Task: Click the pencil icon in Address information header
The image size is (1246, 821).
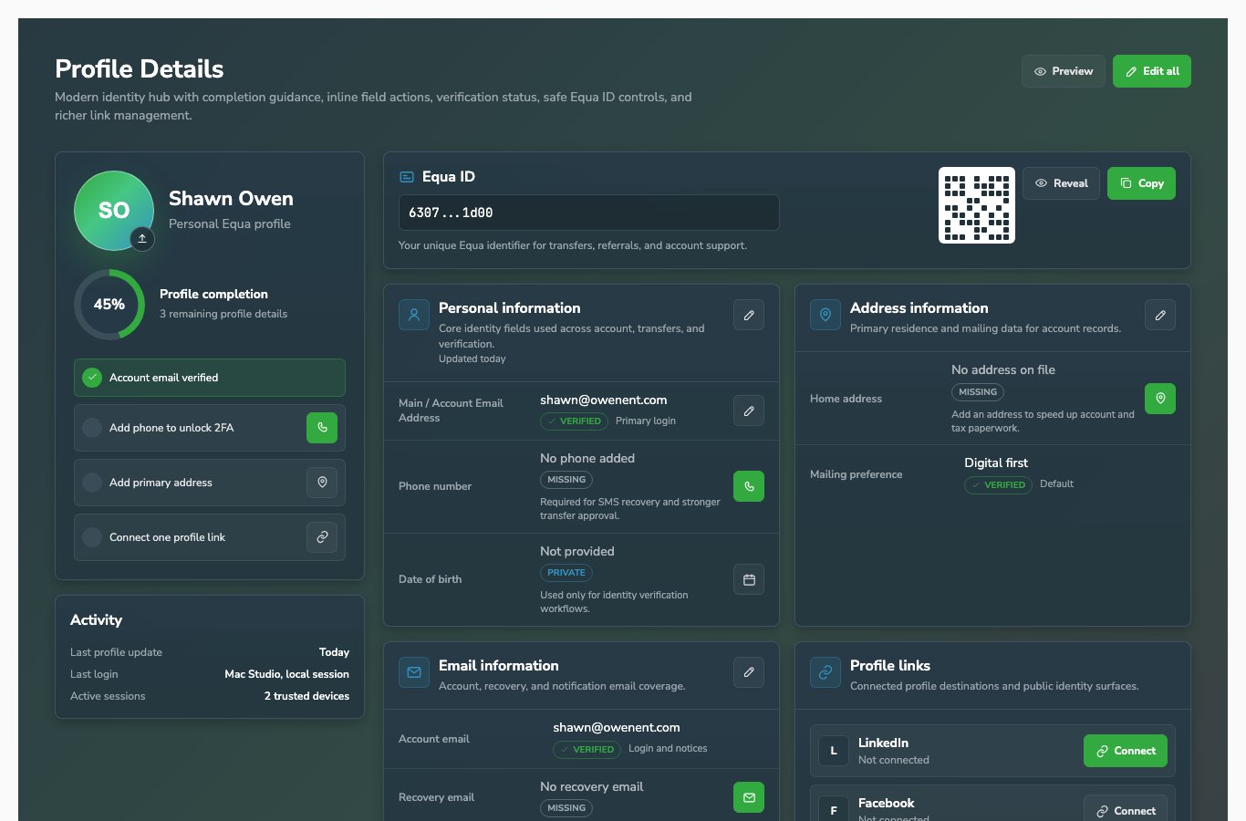Action: point(1160,315)
